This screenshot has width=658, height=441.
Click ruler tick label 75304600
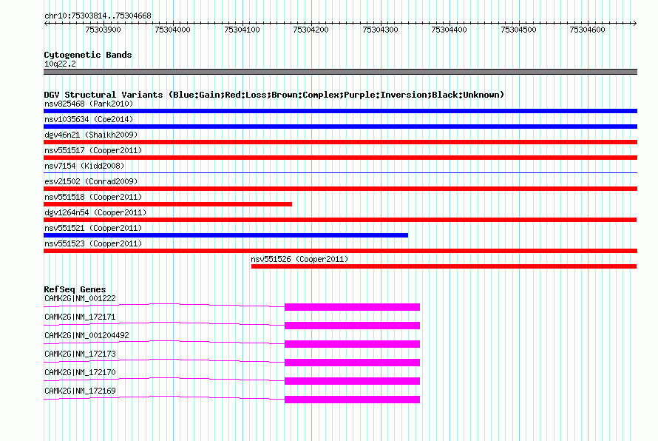tap(588, 30)
